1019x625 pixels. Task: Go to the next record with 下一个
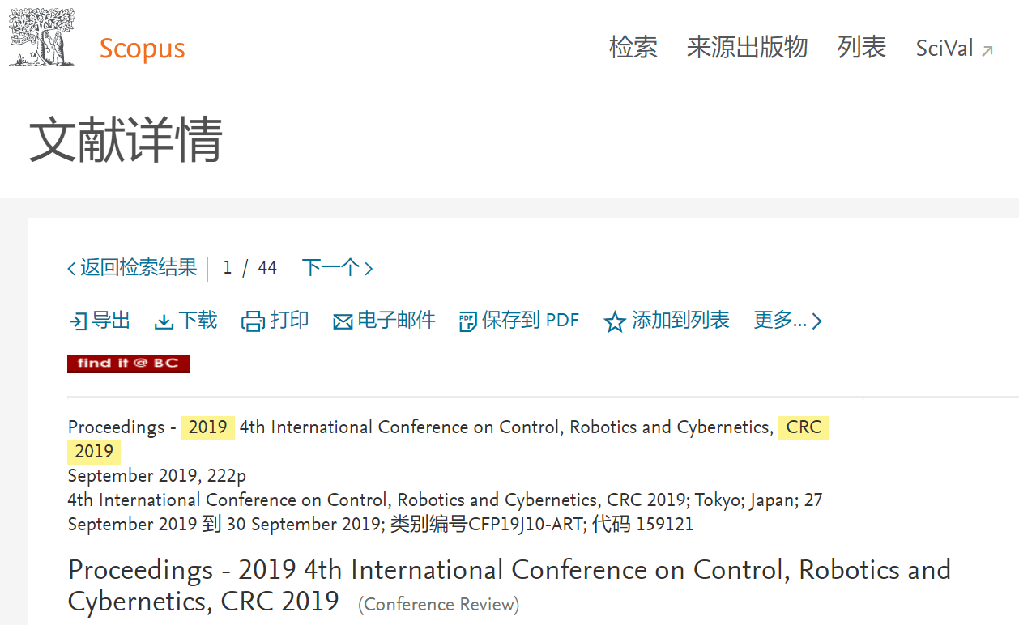(x=330, y=267)
